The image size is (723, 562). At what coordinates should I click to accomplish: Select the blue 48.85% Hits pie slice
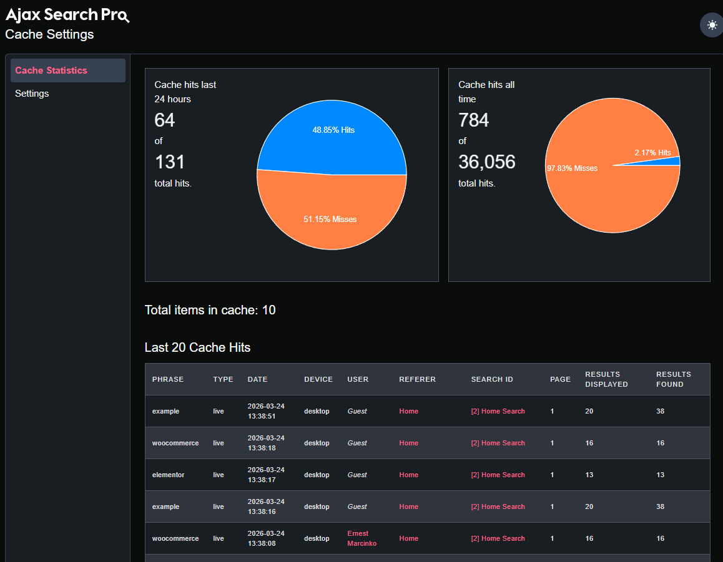coord(333,137)
